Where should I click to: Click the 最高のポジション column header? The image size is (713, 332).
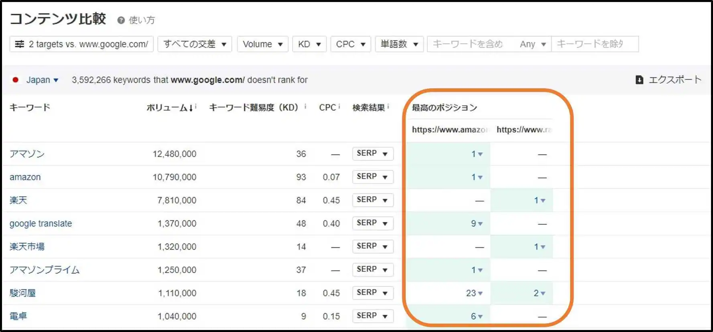445,108
